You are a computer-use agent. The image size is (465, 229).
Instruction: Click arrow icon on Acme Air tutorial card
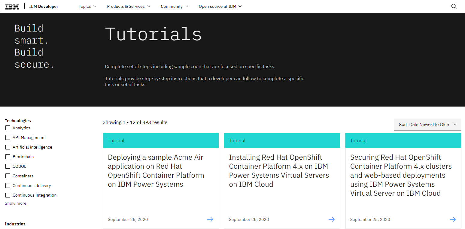210,219
